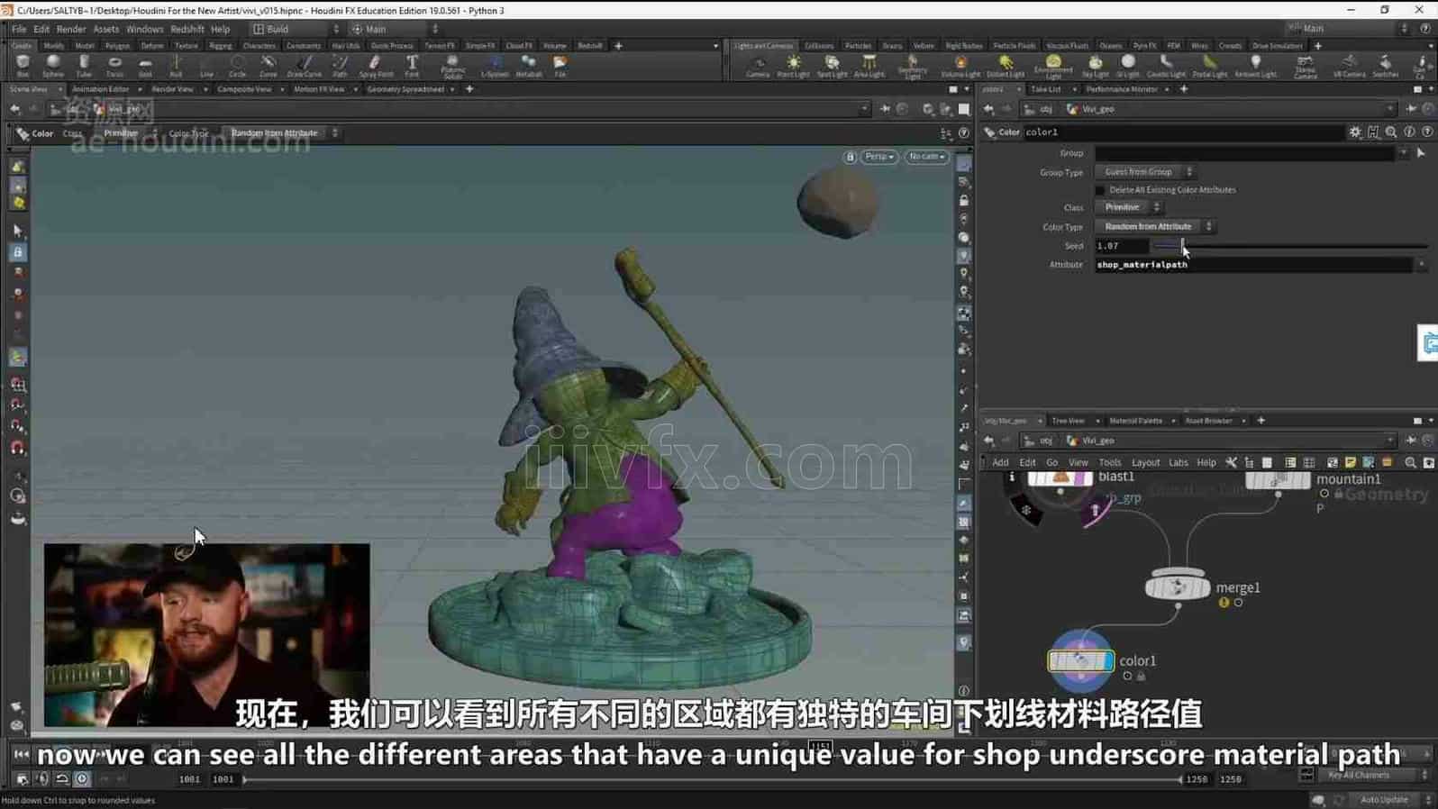
Task: Select the File shelf tool
Action: click(x=560, y=66)
